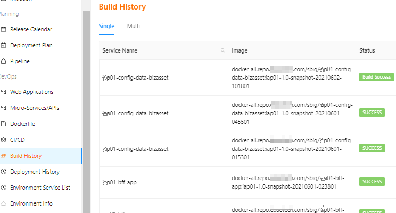Click the Web Applications icon
Image resolution: width=396 pixels, height=213 pixels.
4,92
